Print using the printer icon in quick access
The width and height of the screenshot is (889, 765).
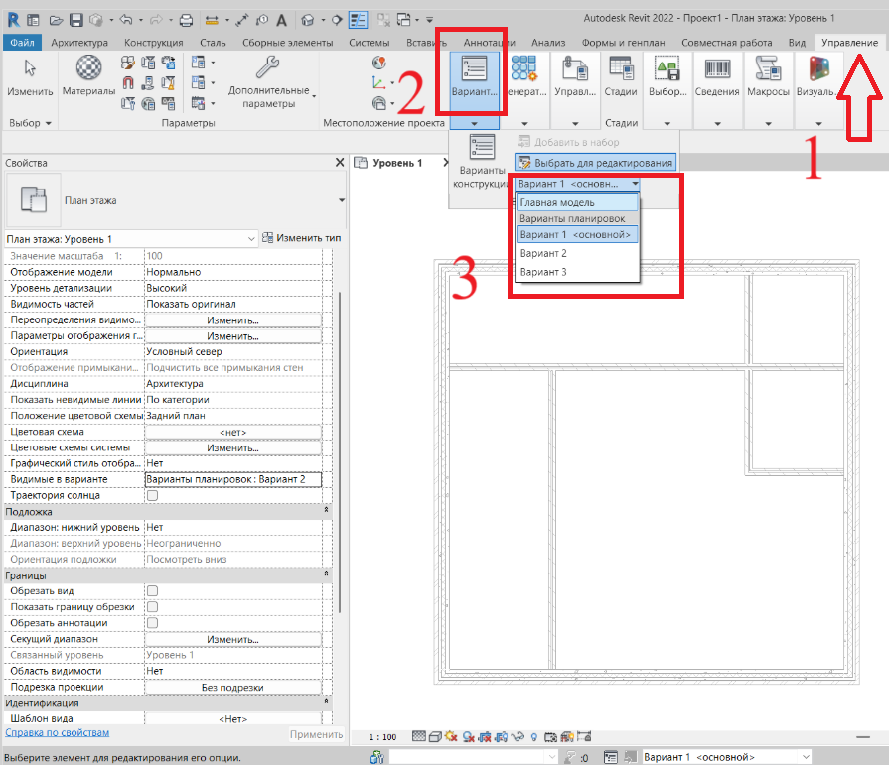pos(186,21)
